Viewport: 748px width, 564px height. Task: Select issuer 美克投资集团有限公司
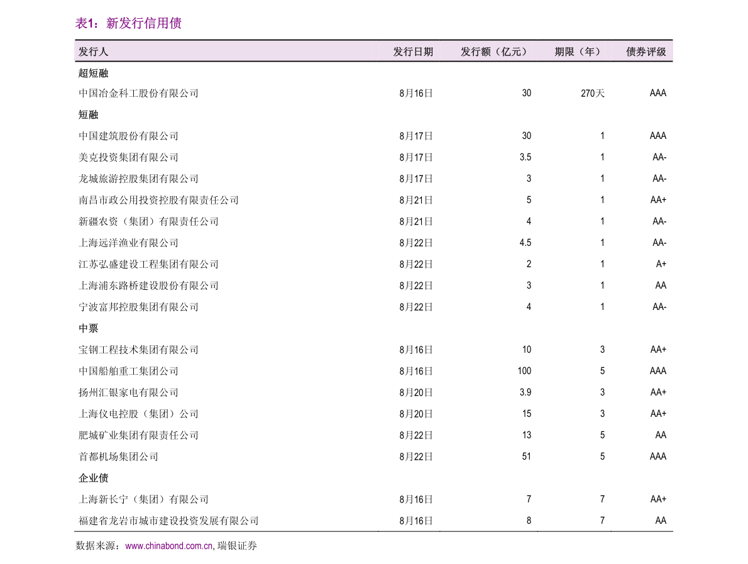tap(128, 157)
